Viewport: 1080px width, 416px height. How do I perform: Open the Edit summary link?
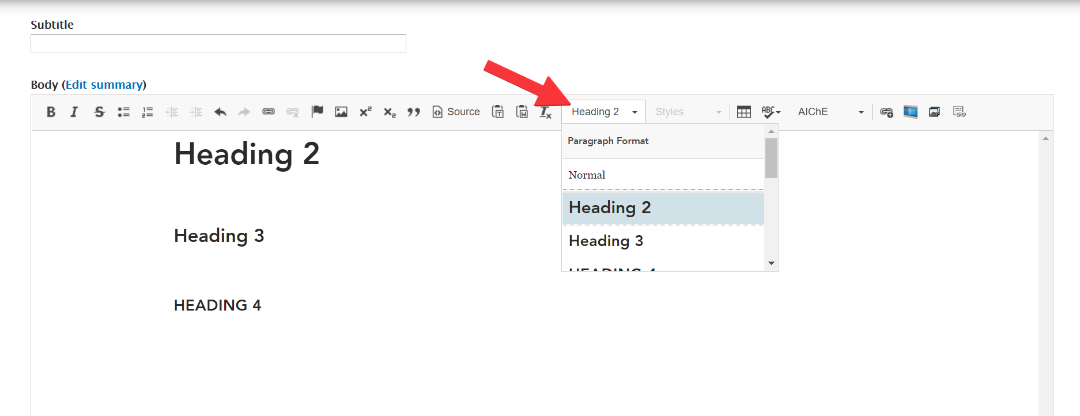point(104,85)
